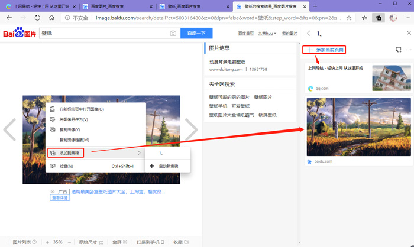
Task: Choose 将图像另存为 from context menu
Action: click(x=74, y=119)
